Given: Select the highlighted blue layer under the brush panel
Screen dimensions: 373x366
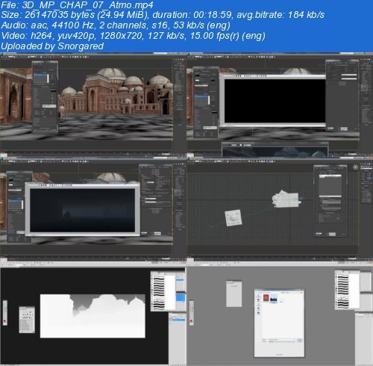Looking at the screenshot, I should (178, 320).
